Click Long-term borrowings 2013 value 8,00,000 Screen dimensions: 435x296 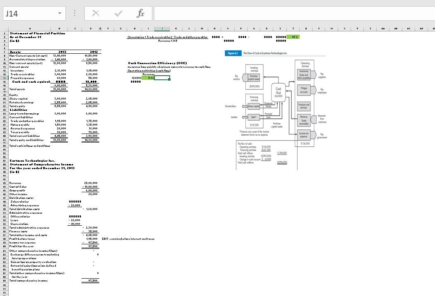point(60,114)
